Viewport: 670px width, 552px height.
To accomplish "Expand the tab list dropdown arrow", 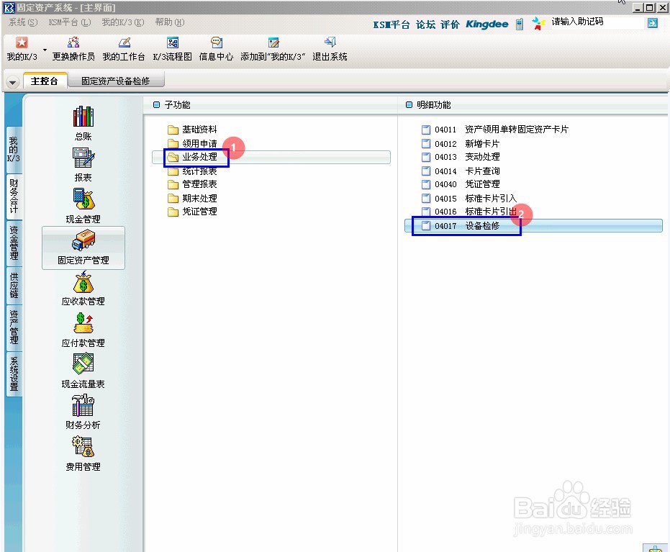I will coord(12,81).
